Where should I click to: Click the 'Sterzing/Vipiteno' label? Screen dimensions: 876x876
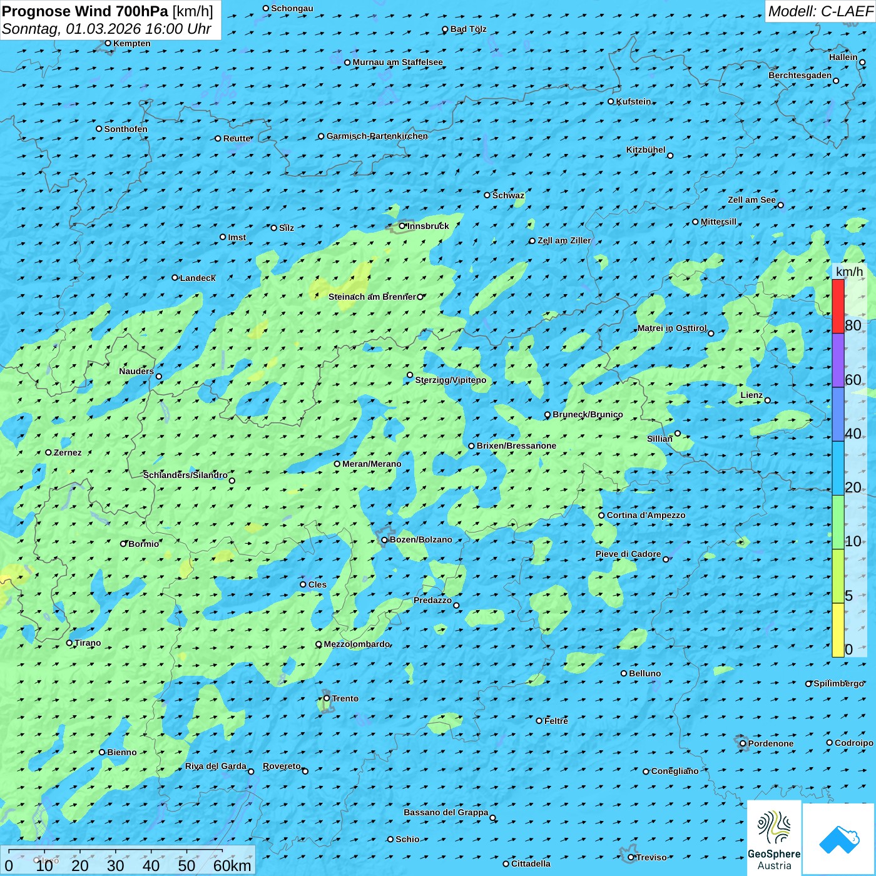click(x=451, y=380)
